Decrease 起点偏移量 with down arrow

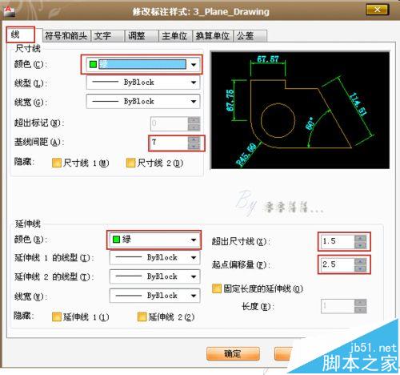361,268
